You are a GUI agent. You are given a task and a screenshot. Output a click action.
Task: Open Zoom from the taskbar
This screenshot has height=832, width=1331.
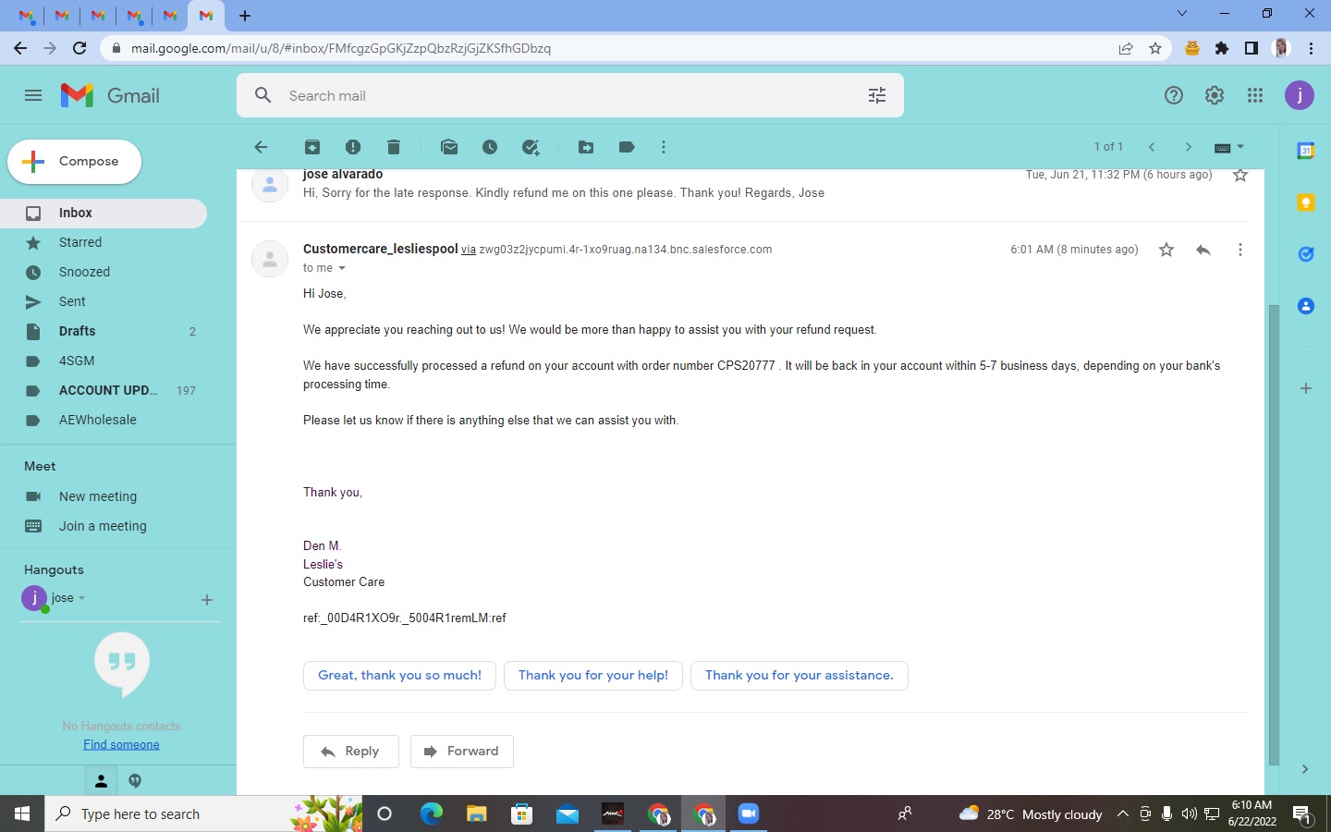(749, 814)
